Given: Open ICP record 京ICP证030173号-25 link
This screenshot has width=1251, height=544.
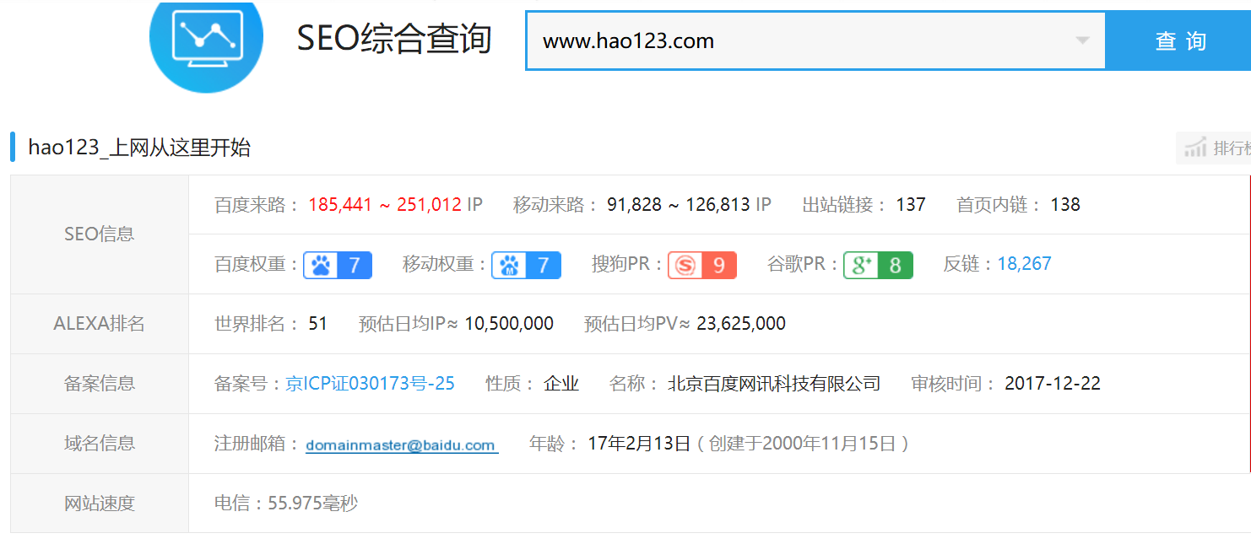Looking at the screenshot, I should tap(371, 384).
